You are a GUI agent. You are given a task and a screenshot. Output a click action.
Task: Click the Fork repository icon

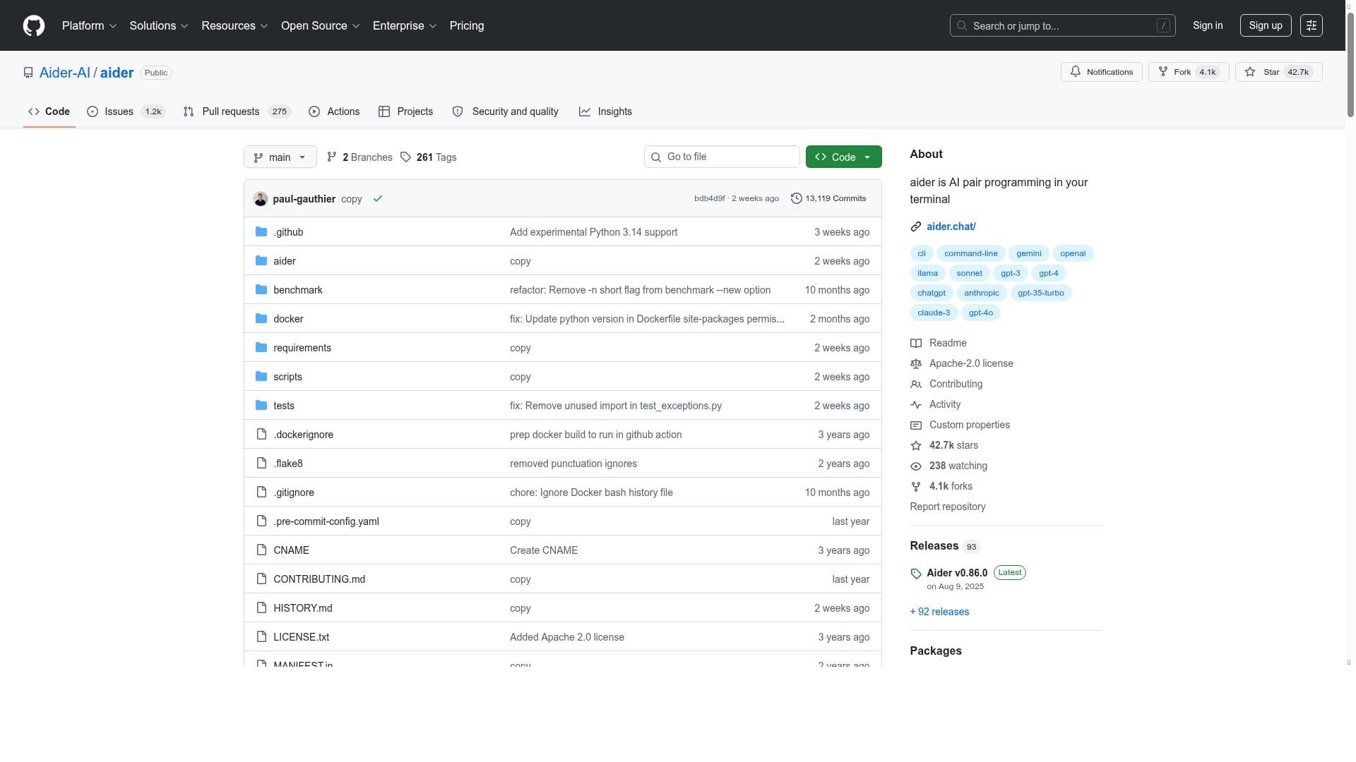click(x=1163, y=72)
